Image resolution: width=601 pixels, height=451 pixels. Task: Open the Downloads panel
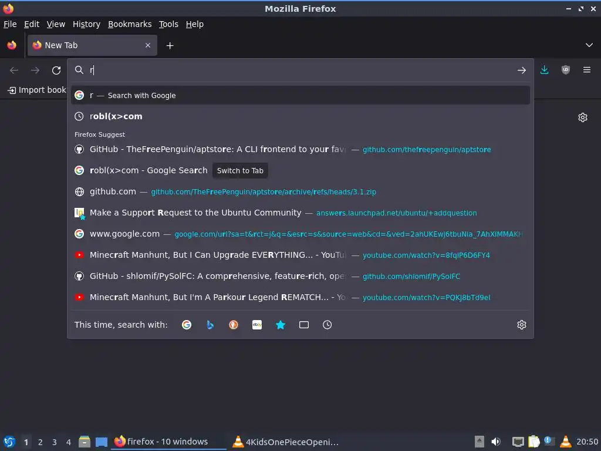(544, 70)
